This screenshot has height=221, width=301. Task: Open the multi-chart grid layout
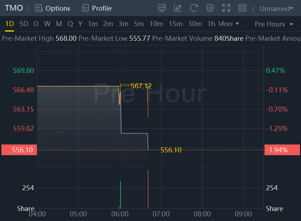(242, 8)
